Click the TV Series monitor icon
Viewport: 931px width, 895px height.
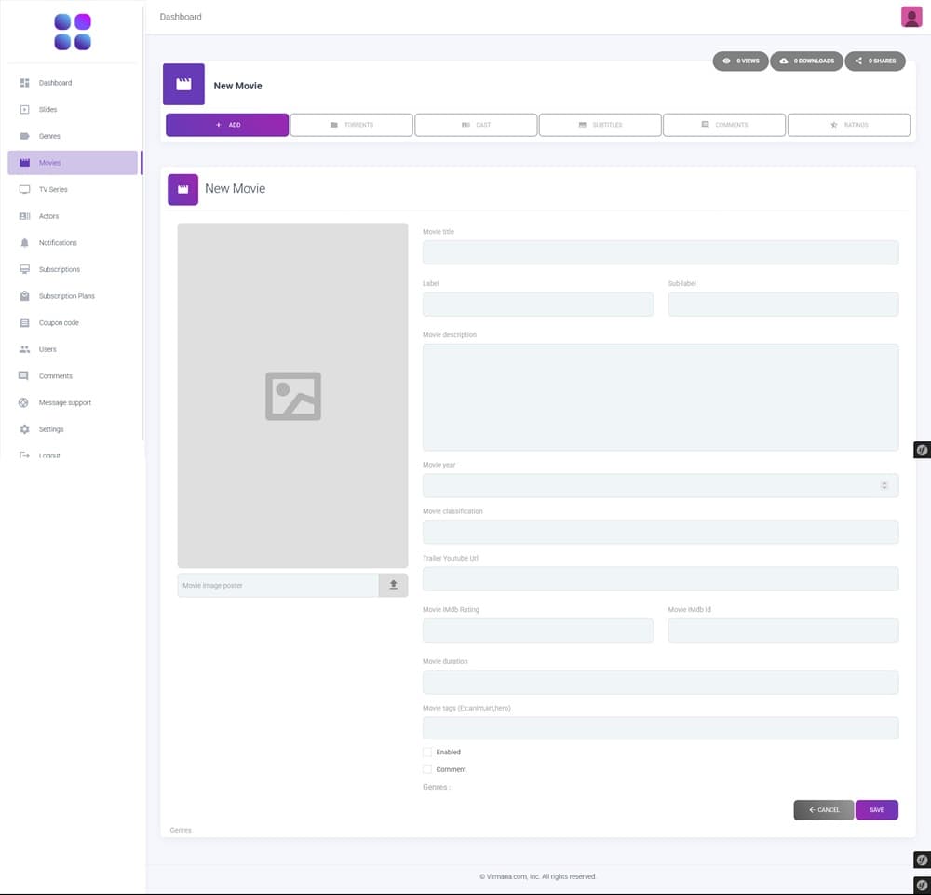tap(25, 189)
